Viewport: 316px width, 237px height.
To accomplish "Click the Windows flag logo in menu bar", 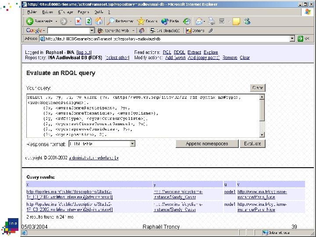I will [x=308, y=12].
